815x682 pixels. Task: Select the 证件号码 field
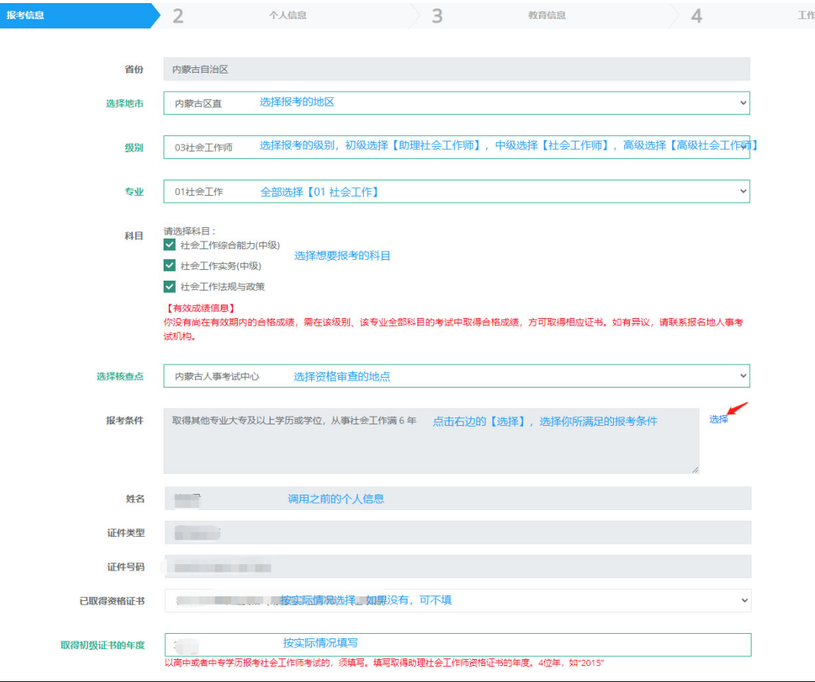tap(457, 567)
